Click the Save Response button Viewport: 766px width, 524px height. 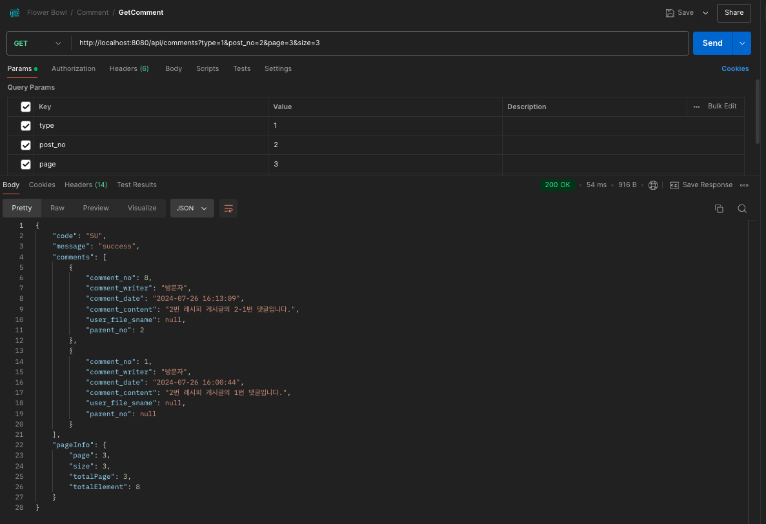[701, 185]
